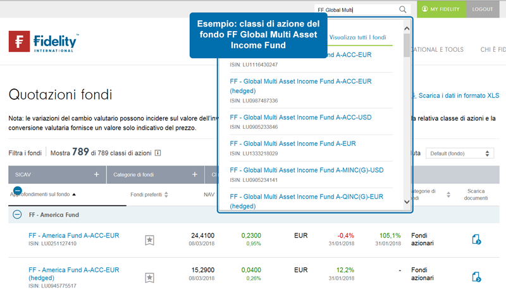Sort by Categorie di fondi column arrows
This screenshot has width=506, height=297.
coord(448,195)
